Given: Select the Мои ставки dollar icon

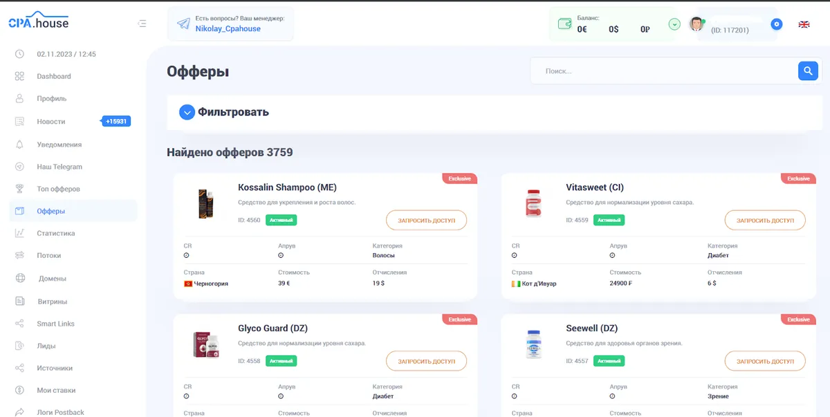Looking at the screenshot, I should pos(21,389).
